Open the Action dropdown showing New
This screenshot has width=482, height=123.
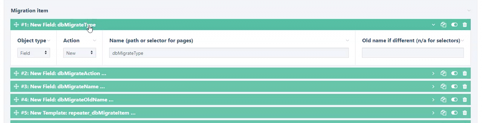(79, 53)
